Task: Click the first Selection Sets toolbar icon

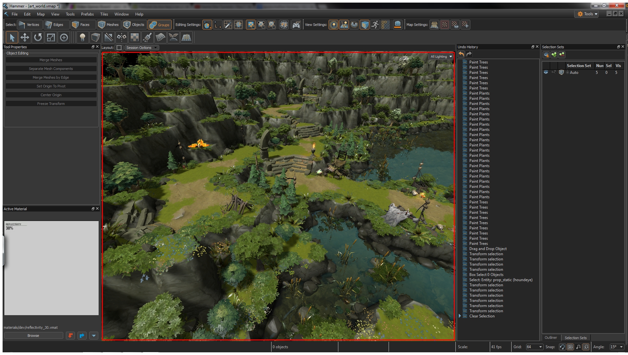Action: pos(546,55)
